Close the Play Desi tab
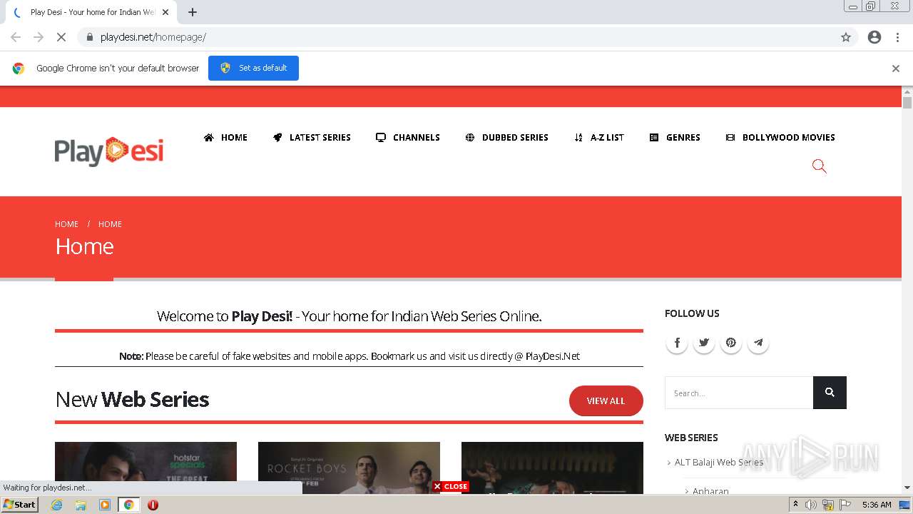This screenshot has width=913, height=514. (x=165, y=12)
